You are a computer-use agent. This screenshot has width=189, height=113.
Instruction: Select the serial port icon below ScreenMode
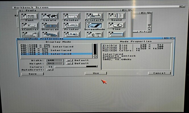point(94,34)
